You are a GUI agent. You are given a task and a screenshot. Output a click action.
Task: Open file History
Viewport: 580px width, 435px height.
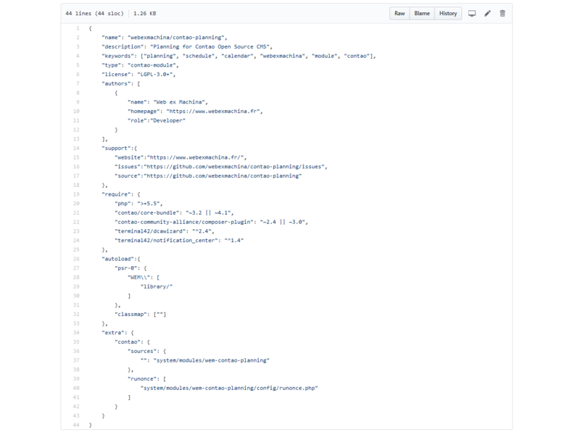coord(448,13)
